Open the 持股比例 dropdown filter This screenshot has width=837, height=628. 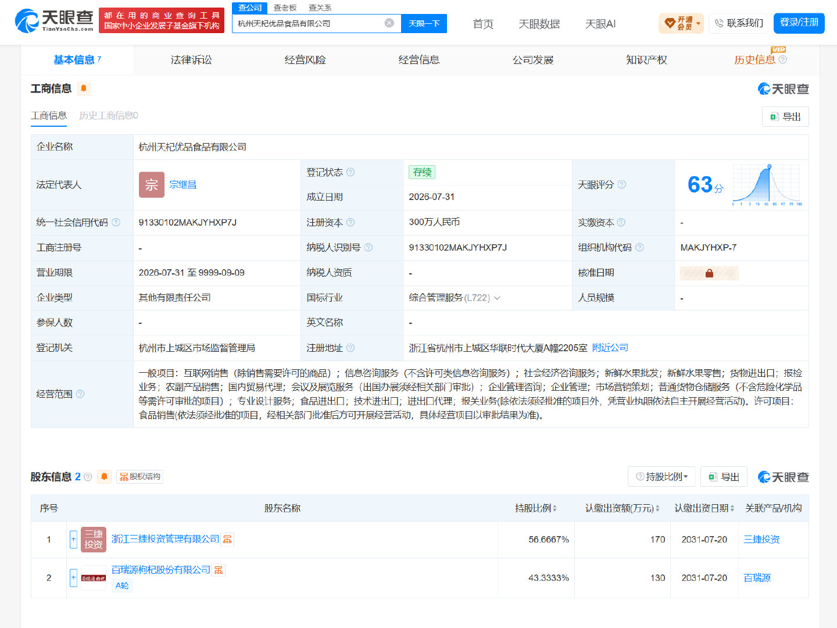click(661, 477)
